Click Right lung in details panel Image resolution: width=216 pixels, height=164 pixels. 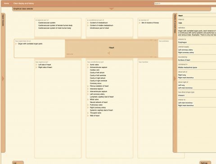tap(182, 75)
